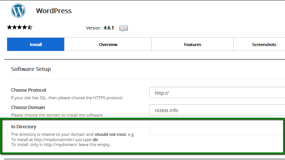Click the Choose Domain label
Image resolution: width=285 pixels, height=160 pixels.
point(28,107)
